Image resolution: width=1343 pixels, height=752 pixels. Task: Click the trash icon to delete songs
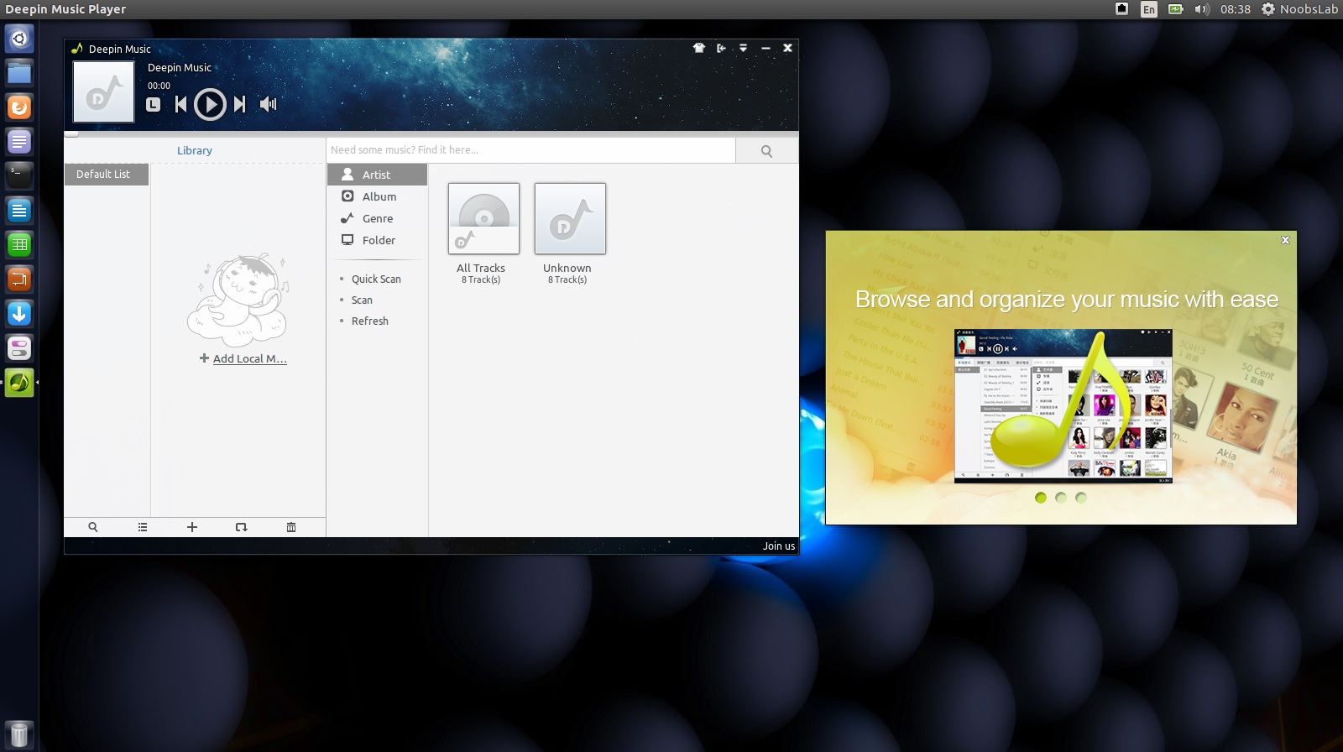tap(291, 527)
